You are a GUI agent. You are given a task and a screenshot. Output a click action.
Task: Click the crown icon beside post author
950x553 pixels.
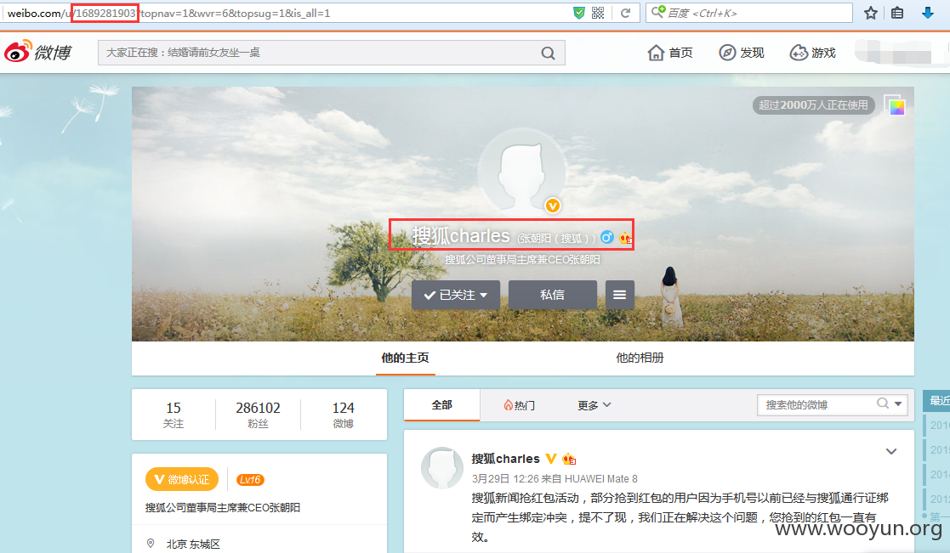(x=568, y=459)
